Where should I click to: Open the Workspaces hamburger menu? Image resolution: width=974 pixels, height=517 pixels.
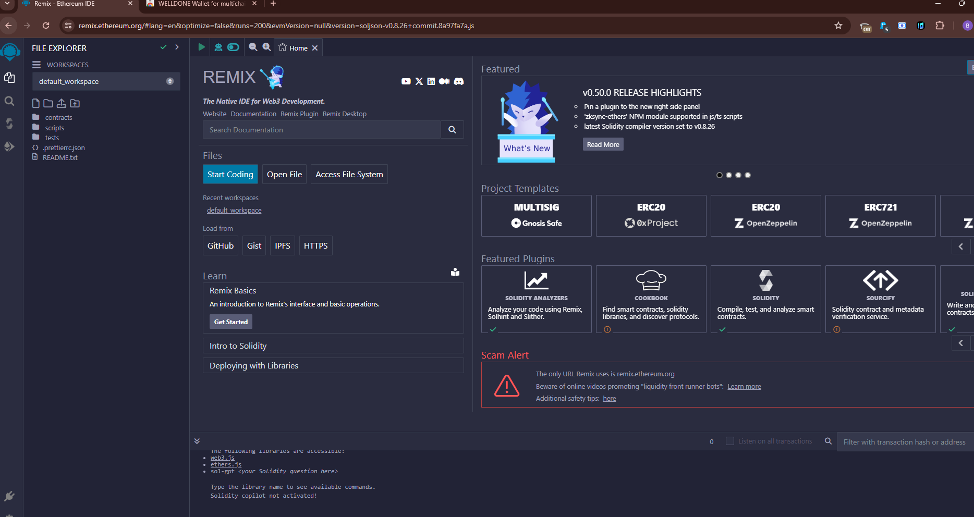pyautogui.click(x=36, y=65)
